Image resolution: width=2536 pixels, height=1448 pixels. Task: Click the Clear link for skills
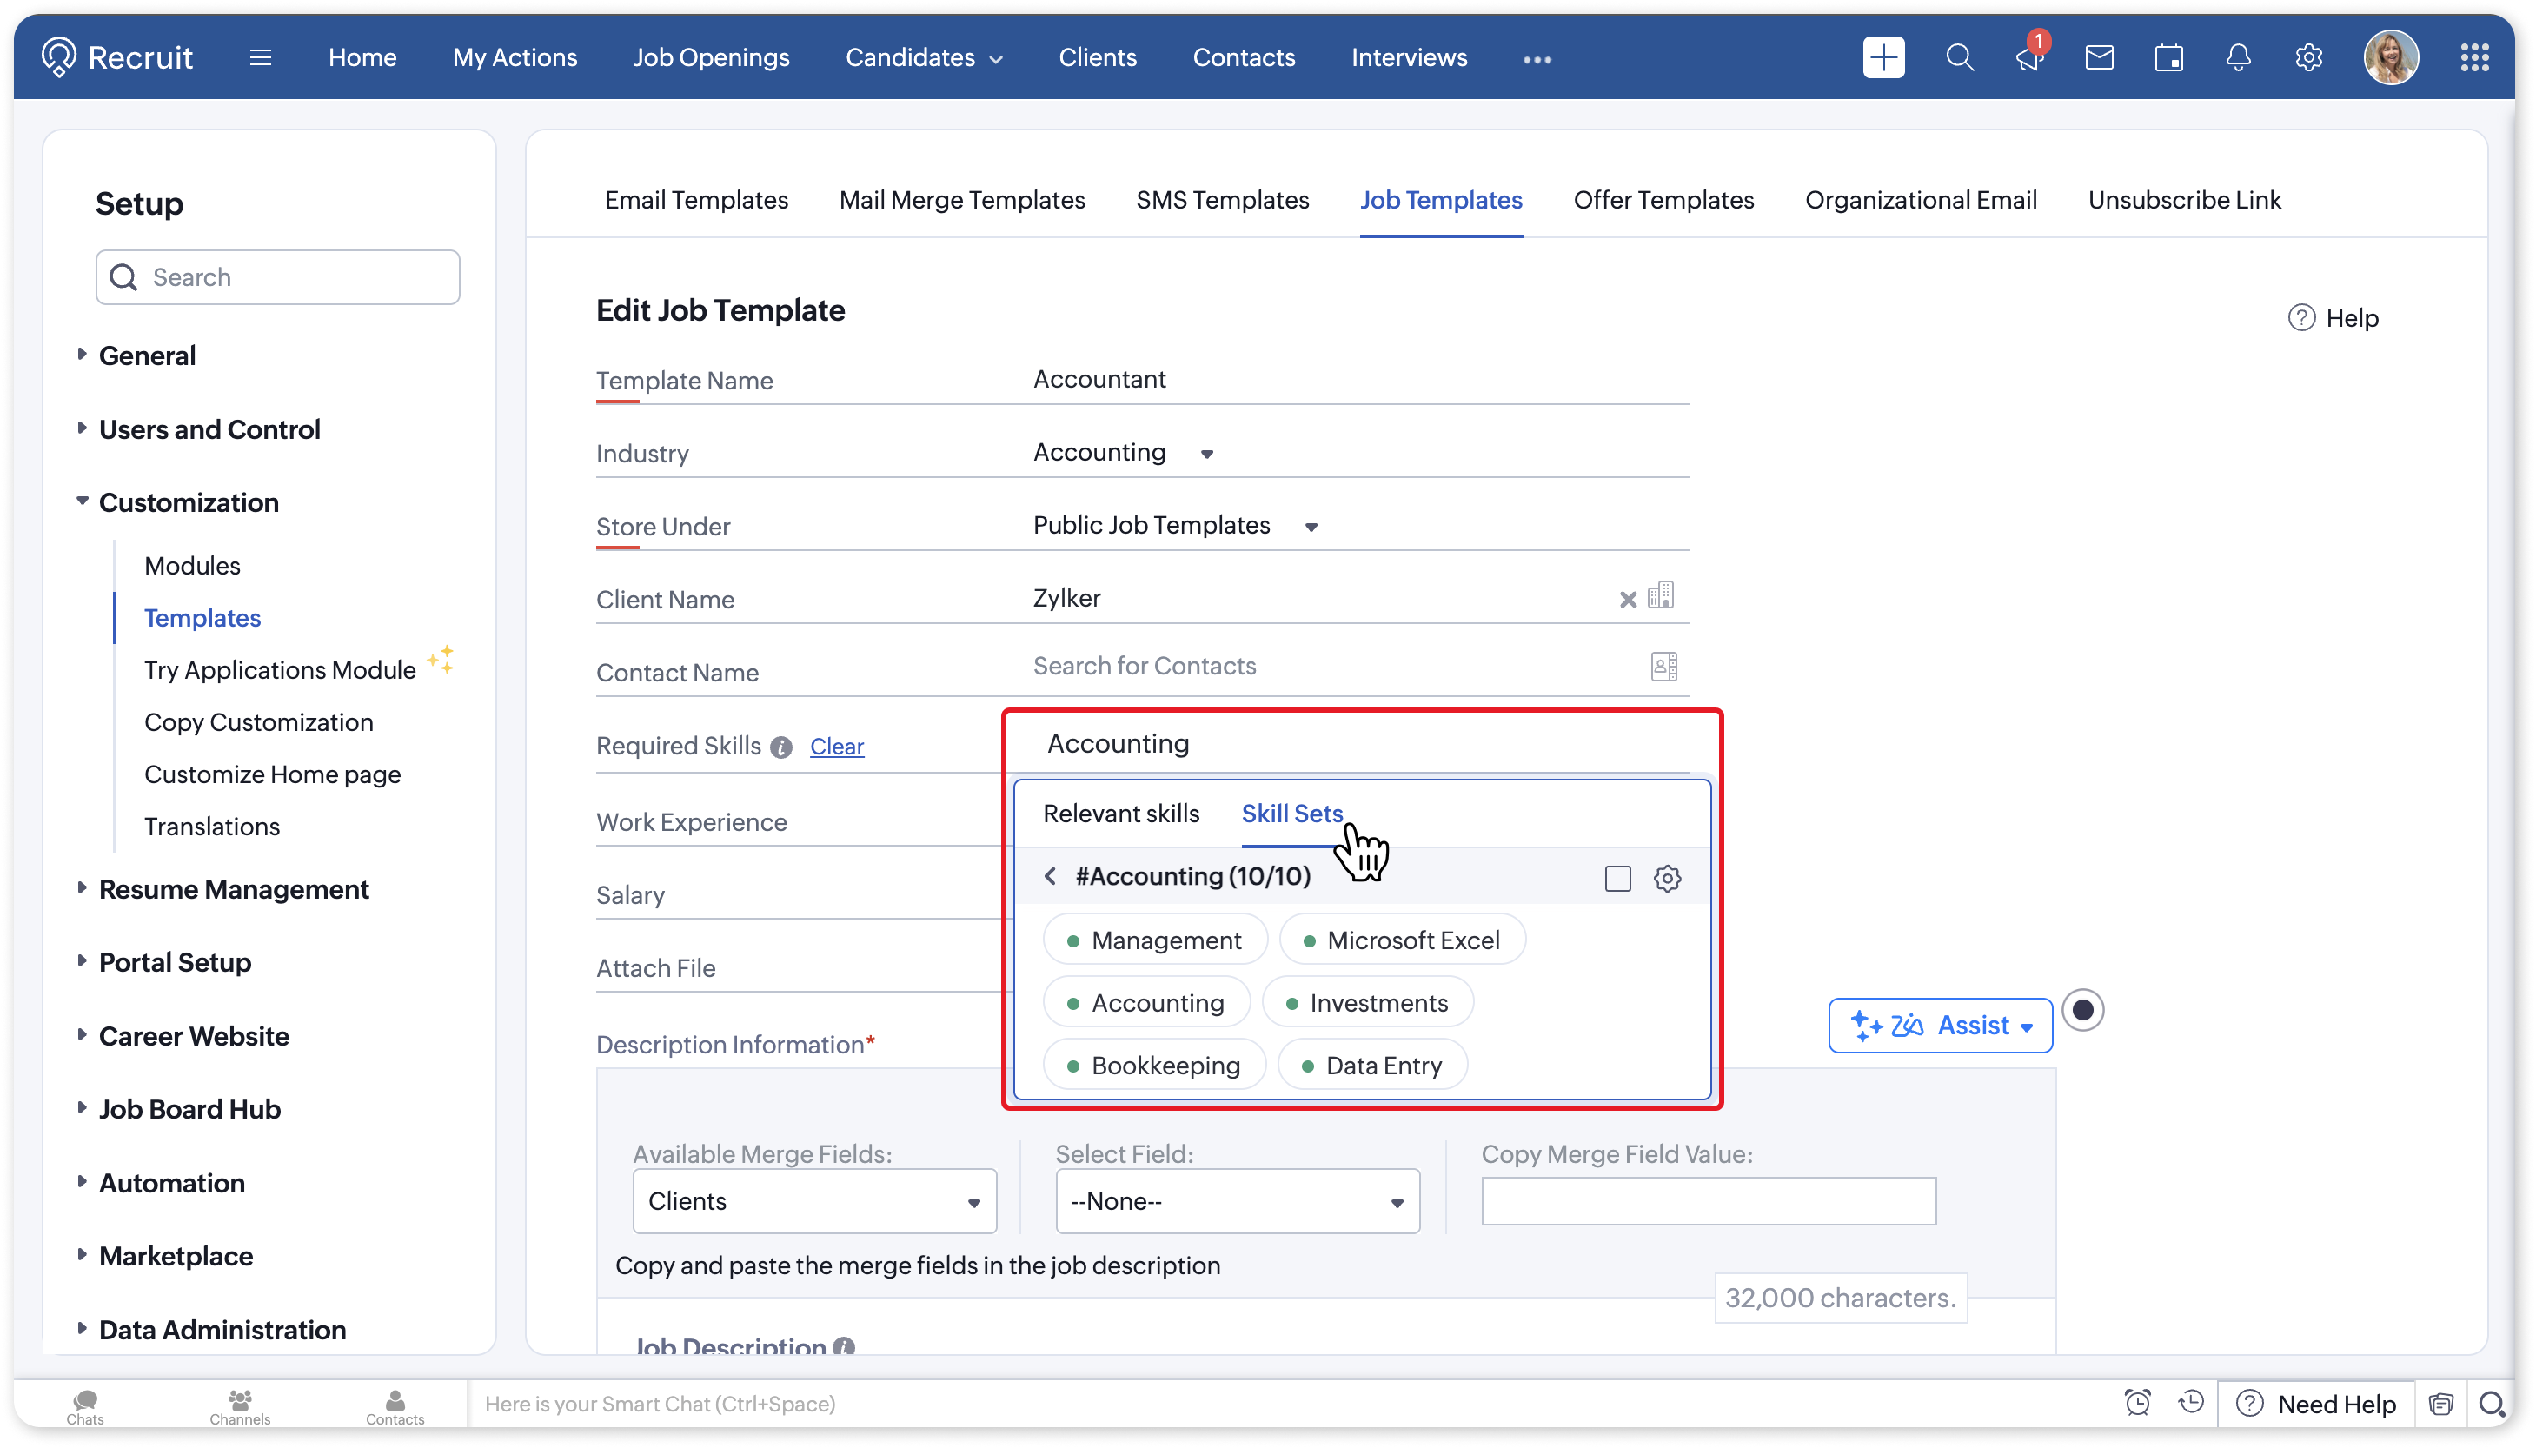point(836,746)
